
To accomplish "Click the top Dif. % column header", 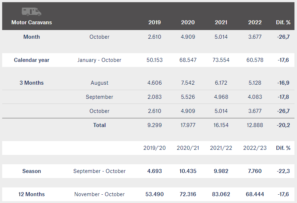I will 283,22.
